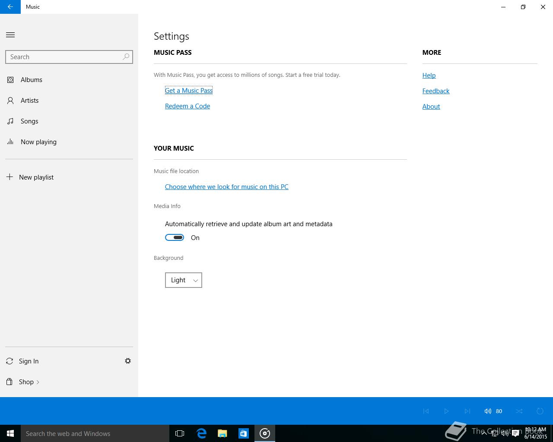Click the Settings heading

[x=172, y=36]
